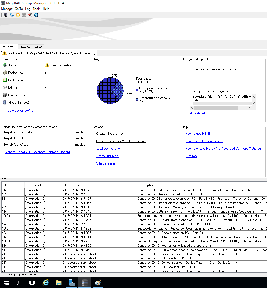This screenshot has height=288, width=267.
Task: Click the Date / Time column header
Action: coord(100,185)
